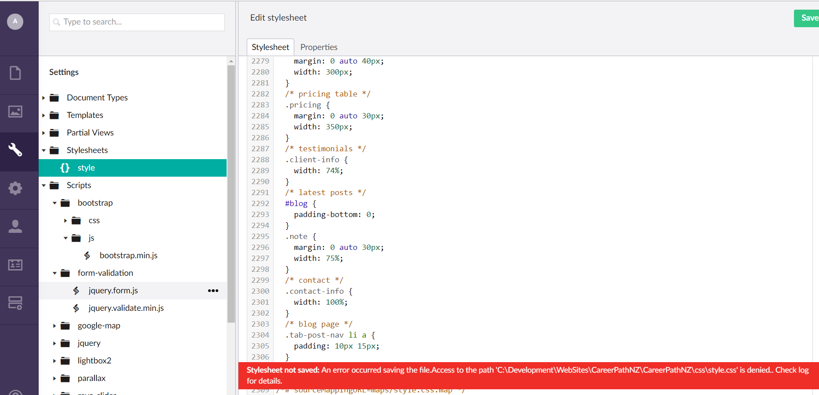Dismiss the red Stylesheet not saved error

tap(528, 376)
